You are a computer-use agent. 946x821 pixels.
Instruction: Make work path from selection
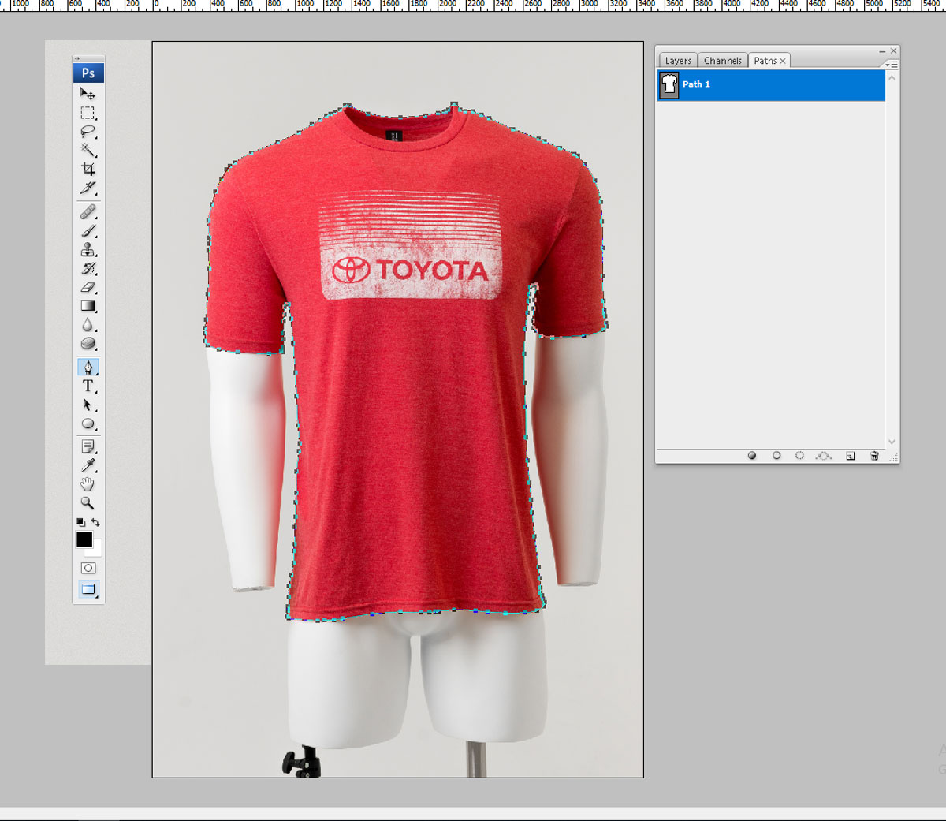[824, 456]
